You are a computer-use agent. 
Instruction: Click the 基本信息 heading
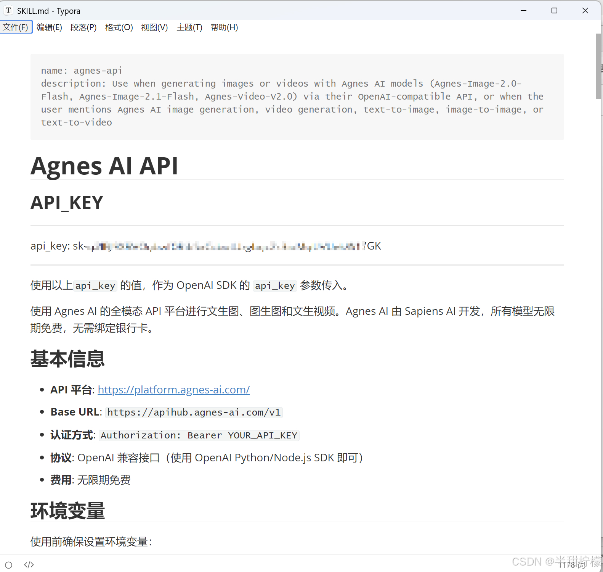67,359
